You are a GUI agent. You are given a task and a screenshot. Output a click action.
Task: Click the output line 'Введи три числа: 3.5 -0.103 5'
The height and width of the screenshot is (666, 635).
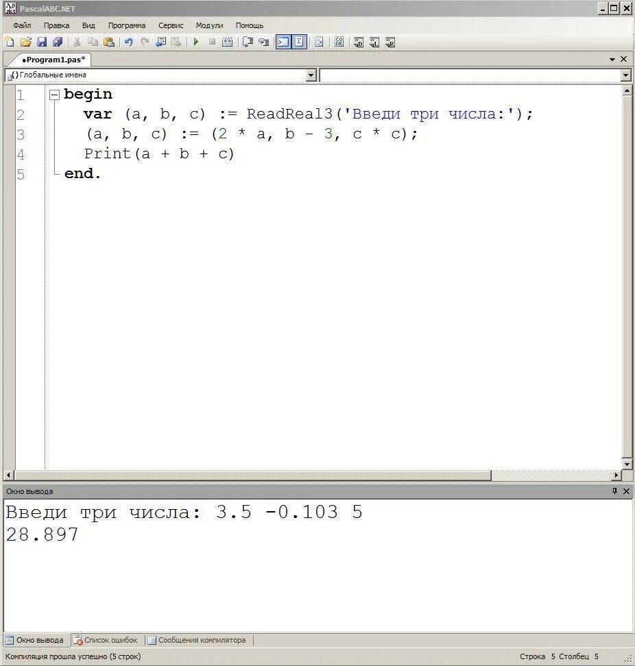click(x=184, y=512)
